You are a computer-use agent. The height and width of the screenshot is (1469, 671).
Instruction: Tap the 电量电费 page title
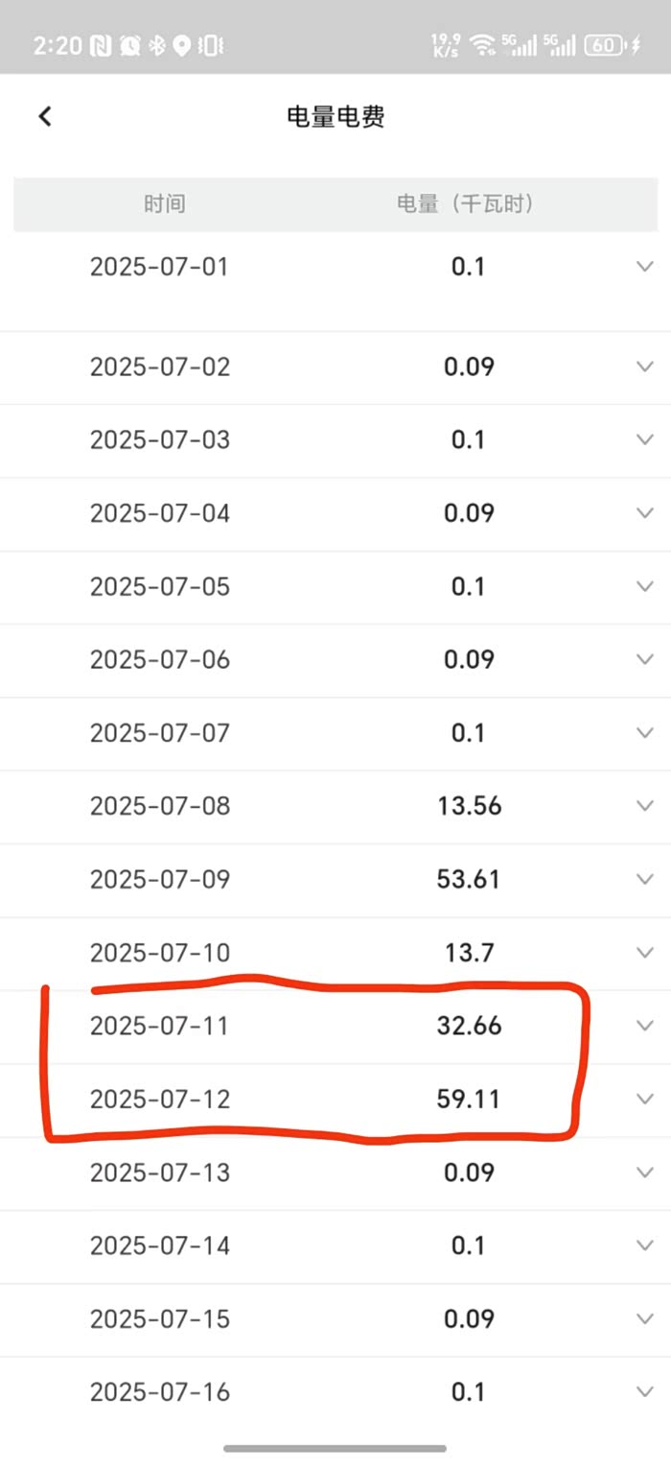[335, 117]
